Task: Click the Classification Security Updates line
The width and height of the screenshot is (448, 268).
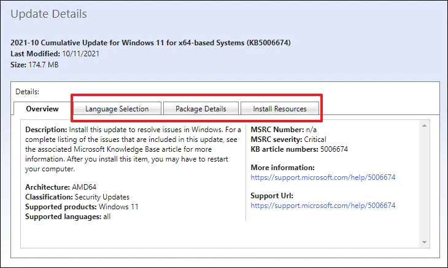Action: point(77,197)
